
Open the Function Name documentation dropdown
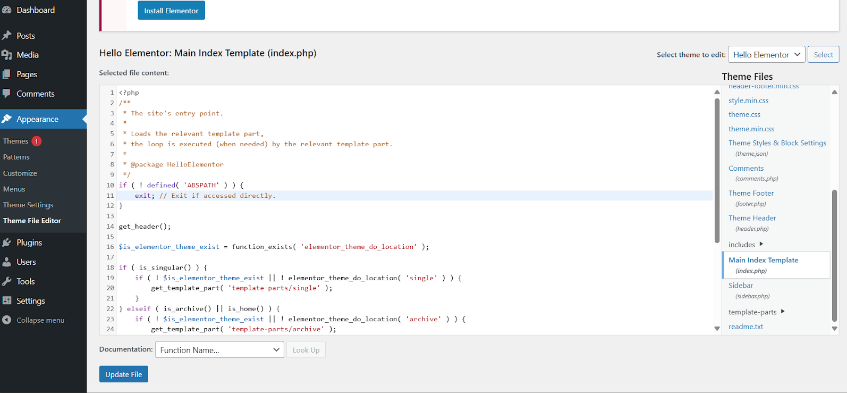tap(219, 350)
